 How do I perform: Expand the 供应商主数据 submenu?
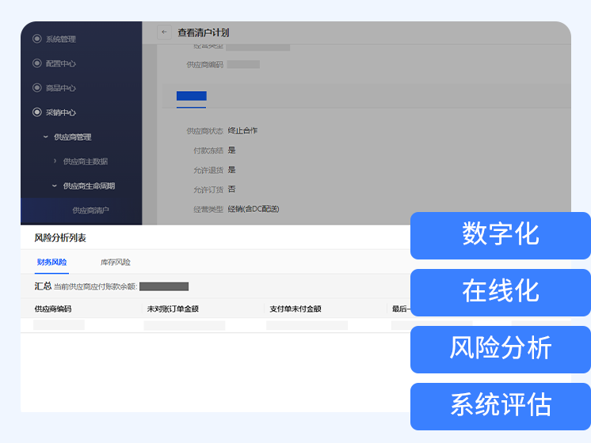55,161
